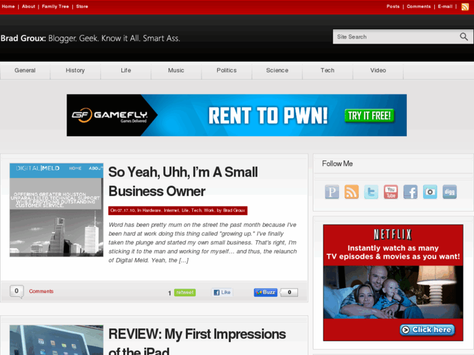Select the General category tab
This screenshot has width=474, height=355.
click(25, 70)
